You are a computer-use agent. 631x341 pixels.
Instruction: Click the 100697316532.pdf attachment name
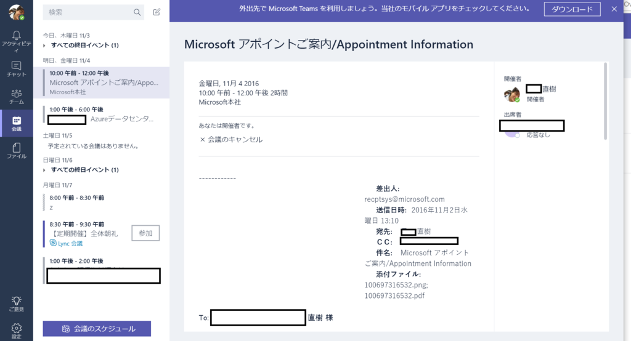(394, 295)
